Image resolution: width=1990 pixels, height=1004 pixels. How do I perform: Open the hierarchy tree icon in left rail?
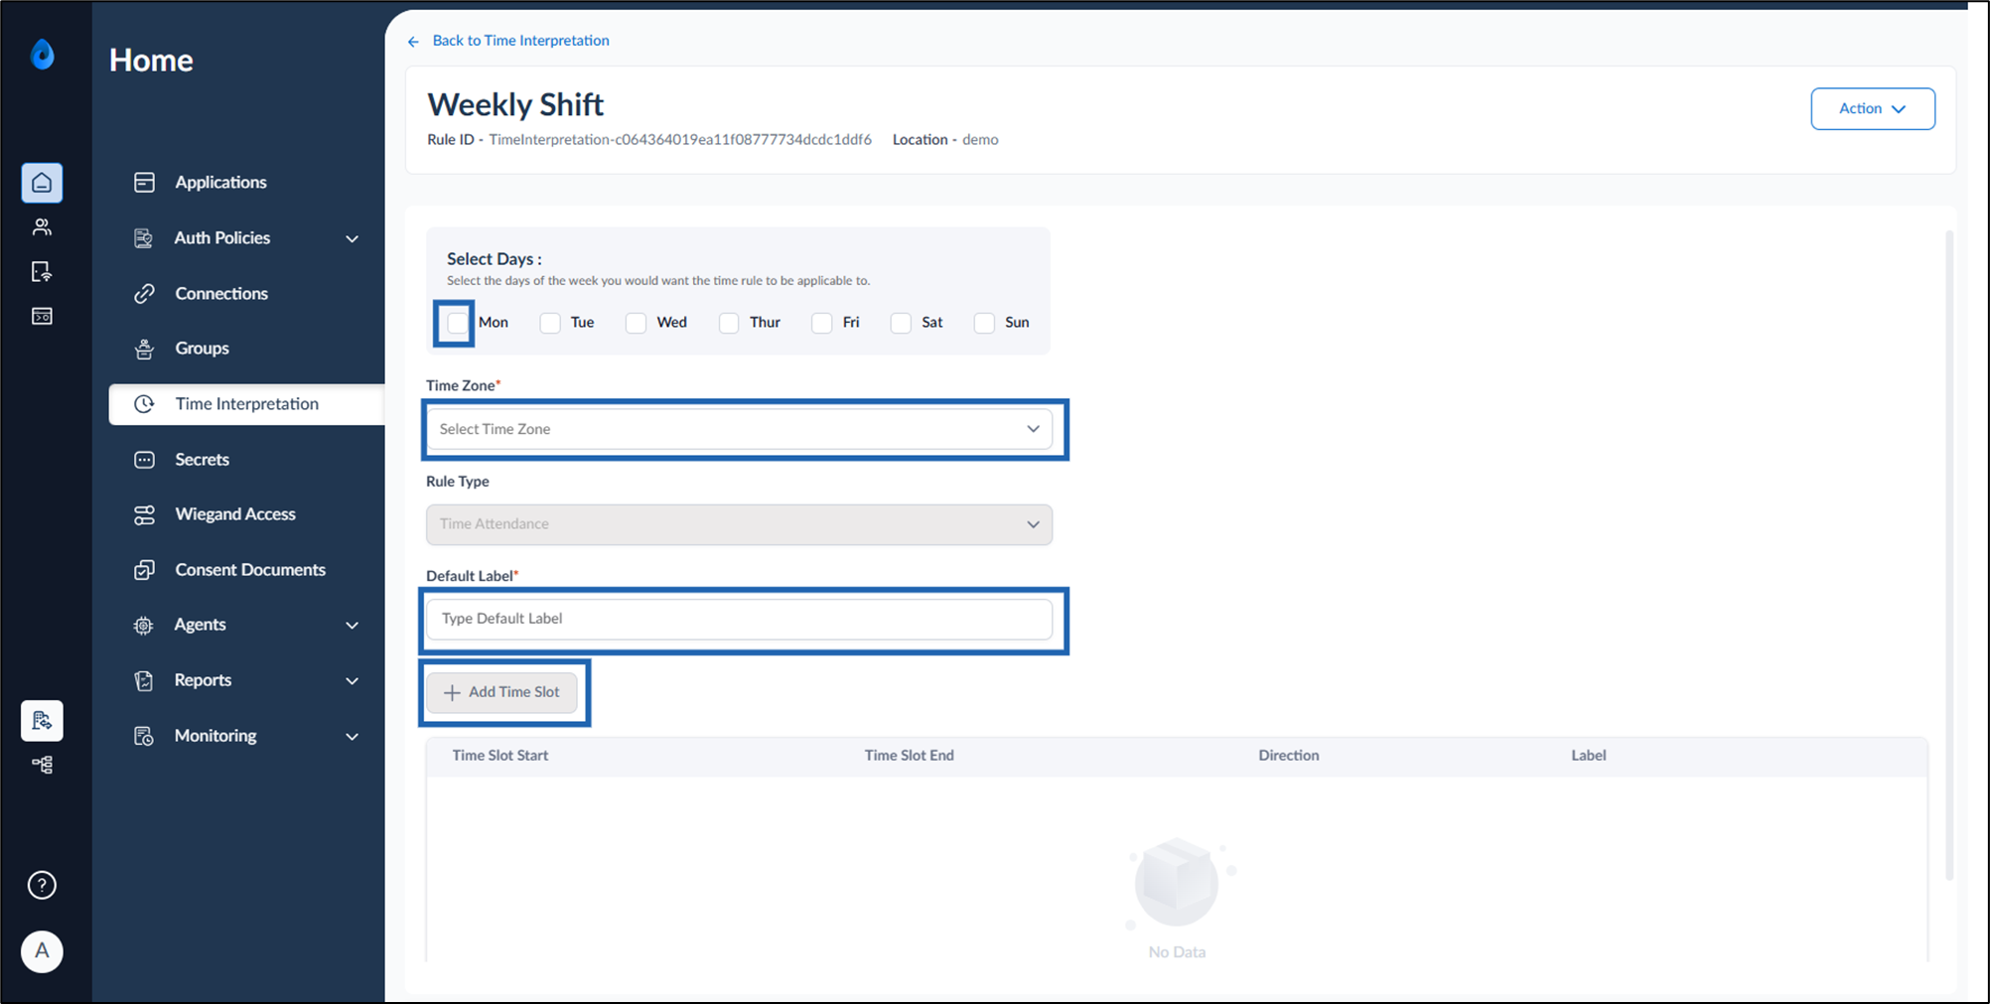[42, 765]
